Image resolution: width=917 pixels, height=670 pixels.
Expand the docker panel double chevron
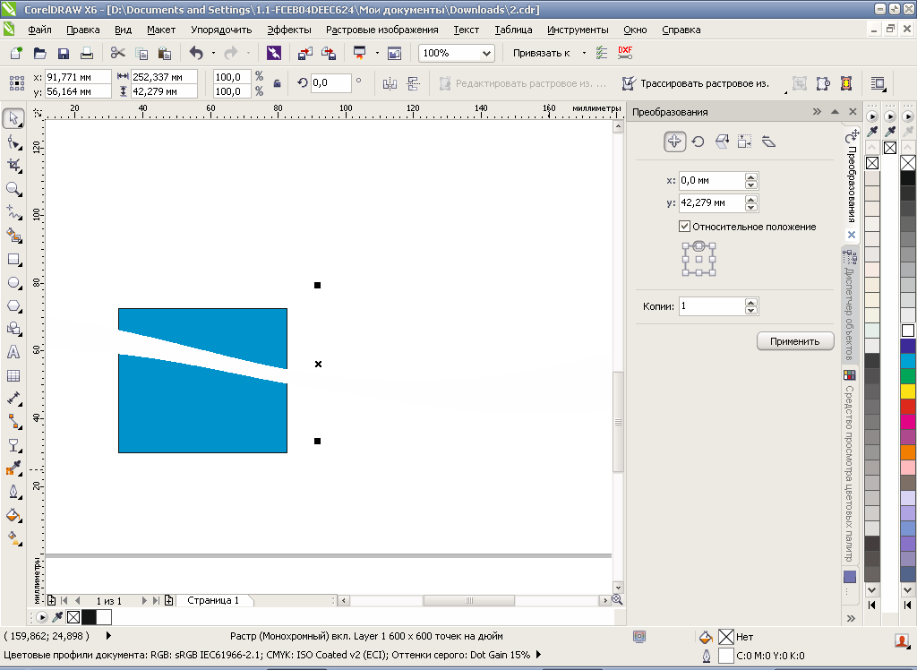pyautogui.click(x=817, y=112)
